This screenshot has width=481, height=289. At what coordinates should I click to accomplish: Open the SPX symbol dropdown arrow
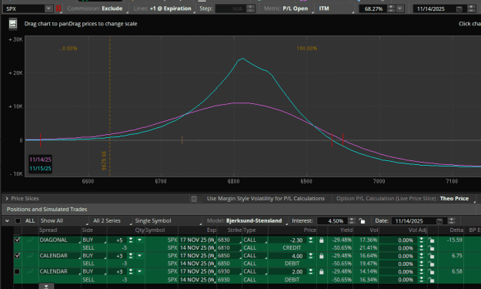(48, 8)
